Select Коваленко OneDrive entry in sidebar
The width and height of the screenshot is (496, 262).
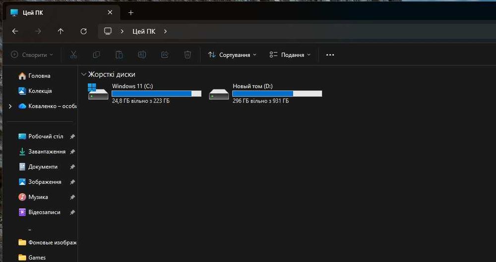48,106
